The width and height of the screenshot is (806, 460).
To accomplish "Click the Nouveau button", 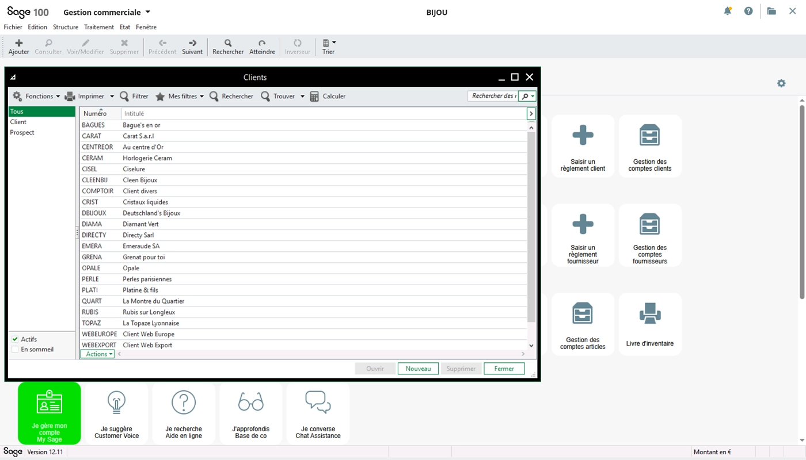I will [418, 369].
